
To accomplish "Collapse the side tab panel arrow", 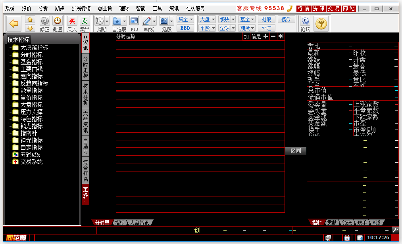I will pyautogui.click(x=85, y=37).
